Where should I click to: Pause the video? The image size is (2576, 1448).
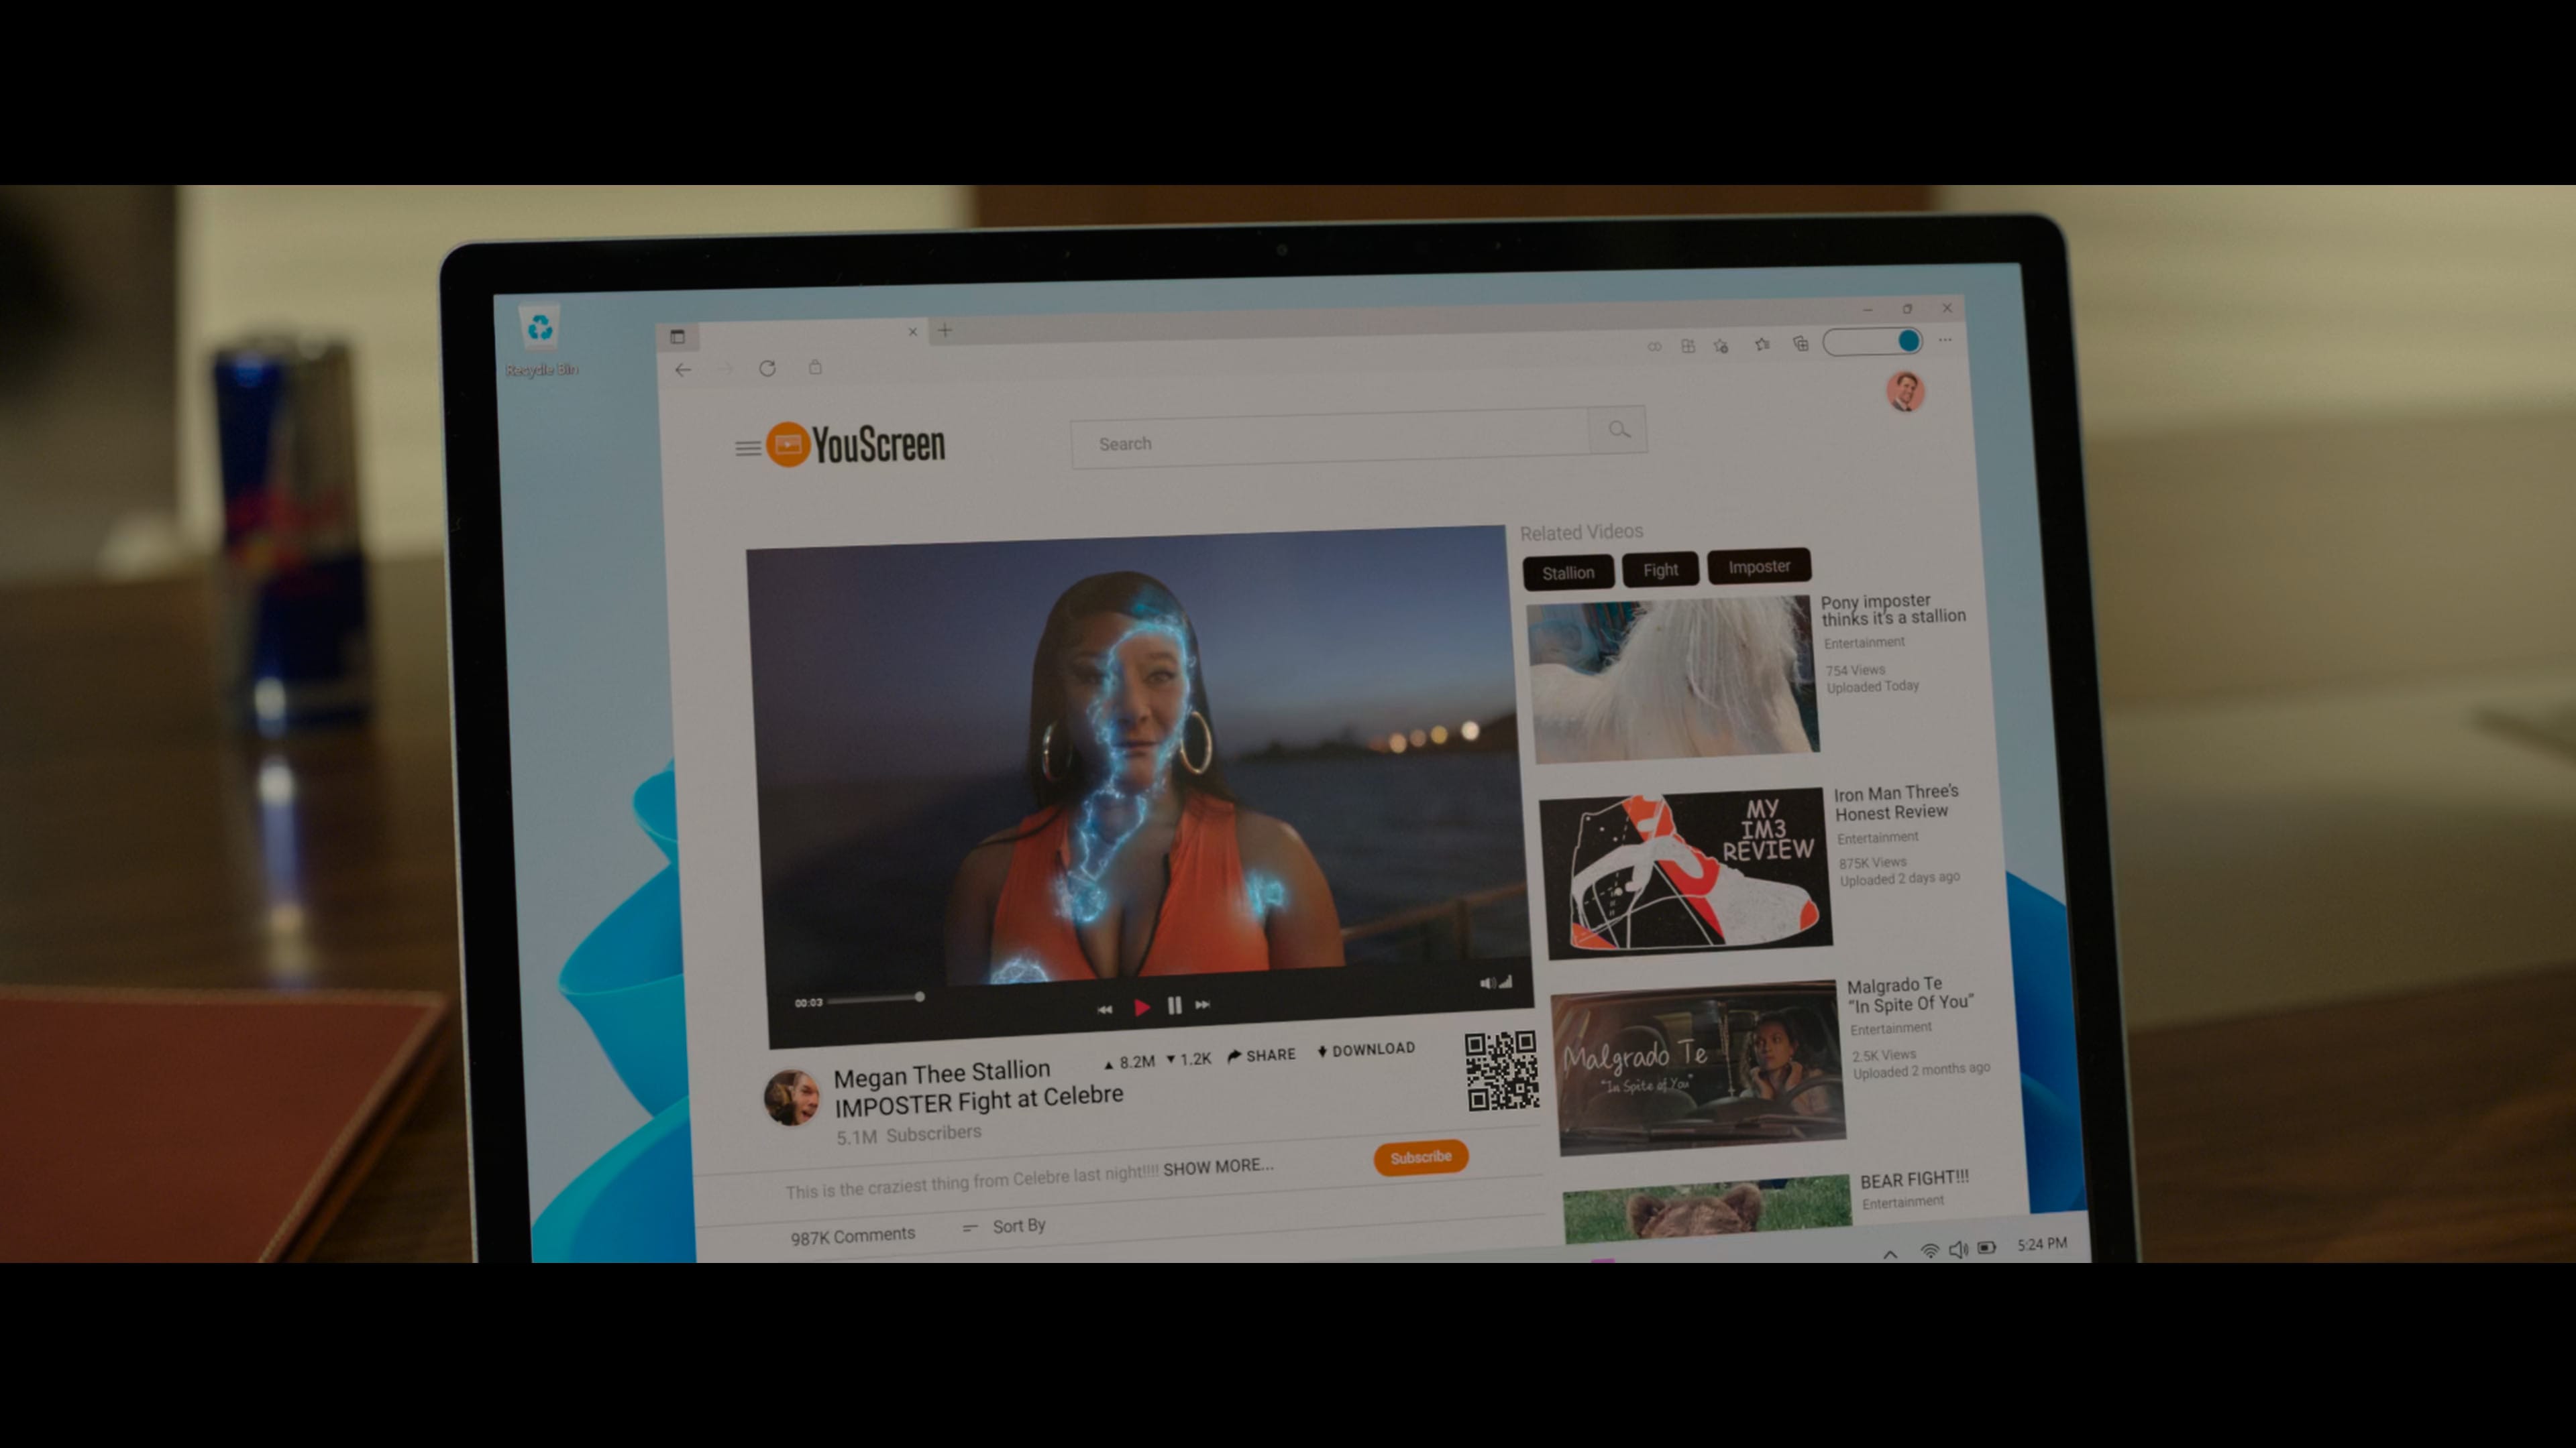[1174, 1006]
